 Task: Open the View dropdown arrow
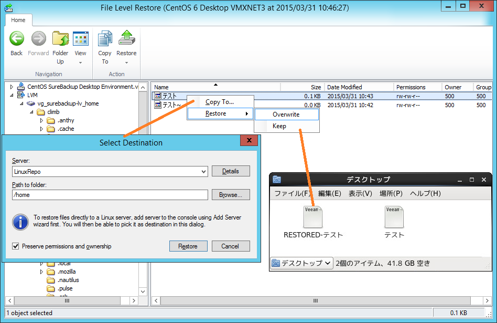81,62
